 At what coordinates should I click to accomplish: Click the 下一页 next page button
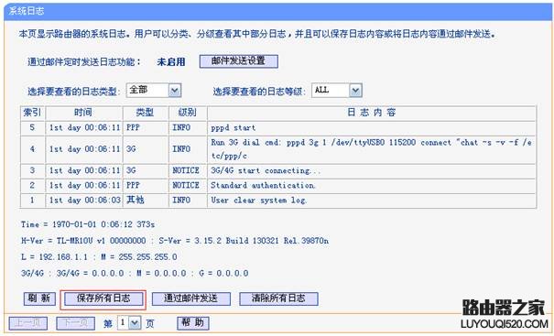(x=75, y=323)
